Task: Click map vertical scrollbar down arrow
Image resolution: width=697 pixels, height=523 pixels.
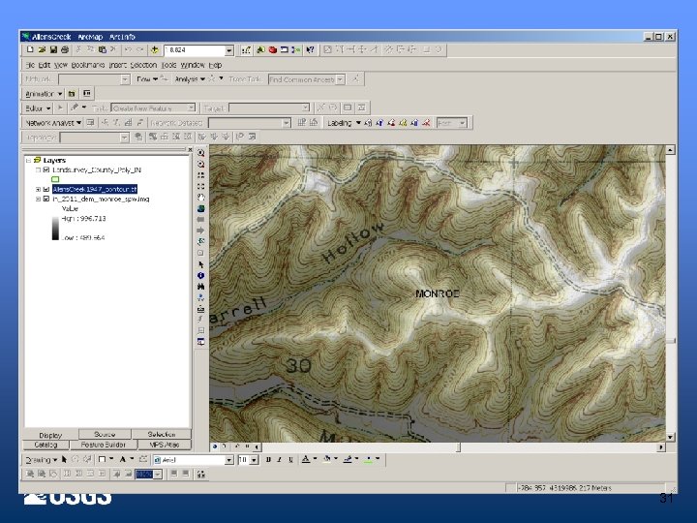Action: [670, 437]
